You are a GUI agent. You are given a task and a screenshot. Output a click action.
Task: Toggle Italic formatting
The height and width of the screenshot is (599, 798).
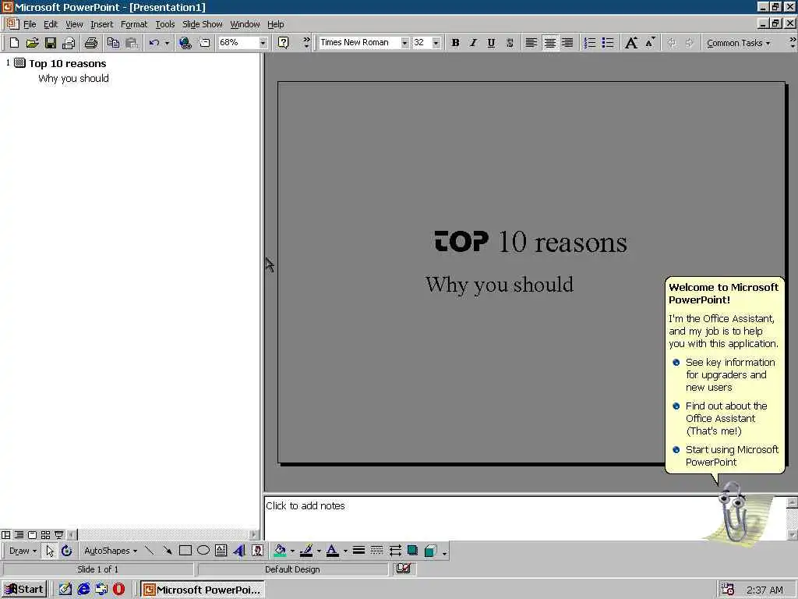point(473,43)
